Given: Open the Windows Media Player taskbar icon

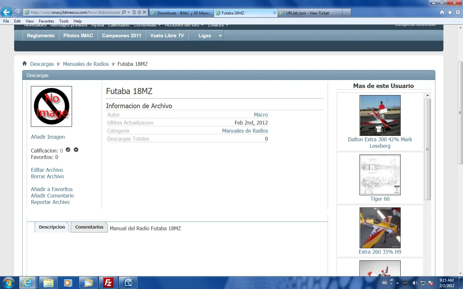Looking at the screenshot, I should [68, 283].
